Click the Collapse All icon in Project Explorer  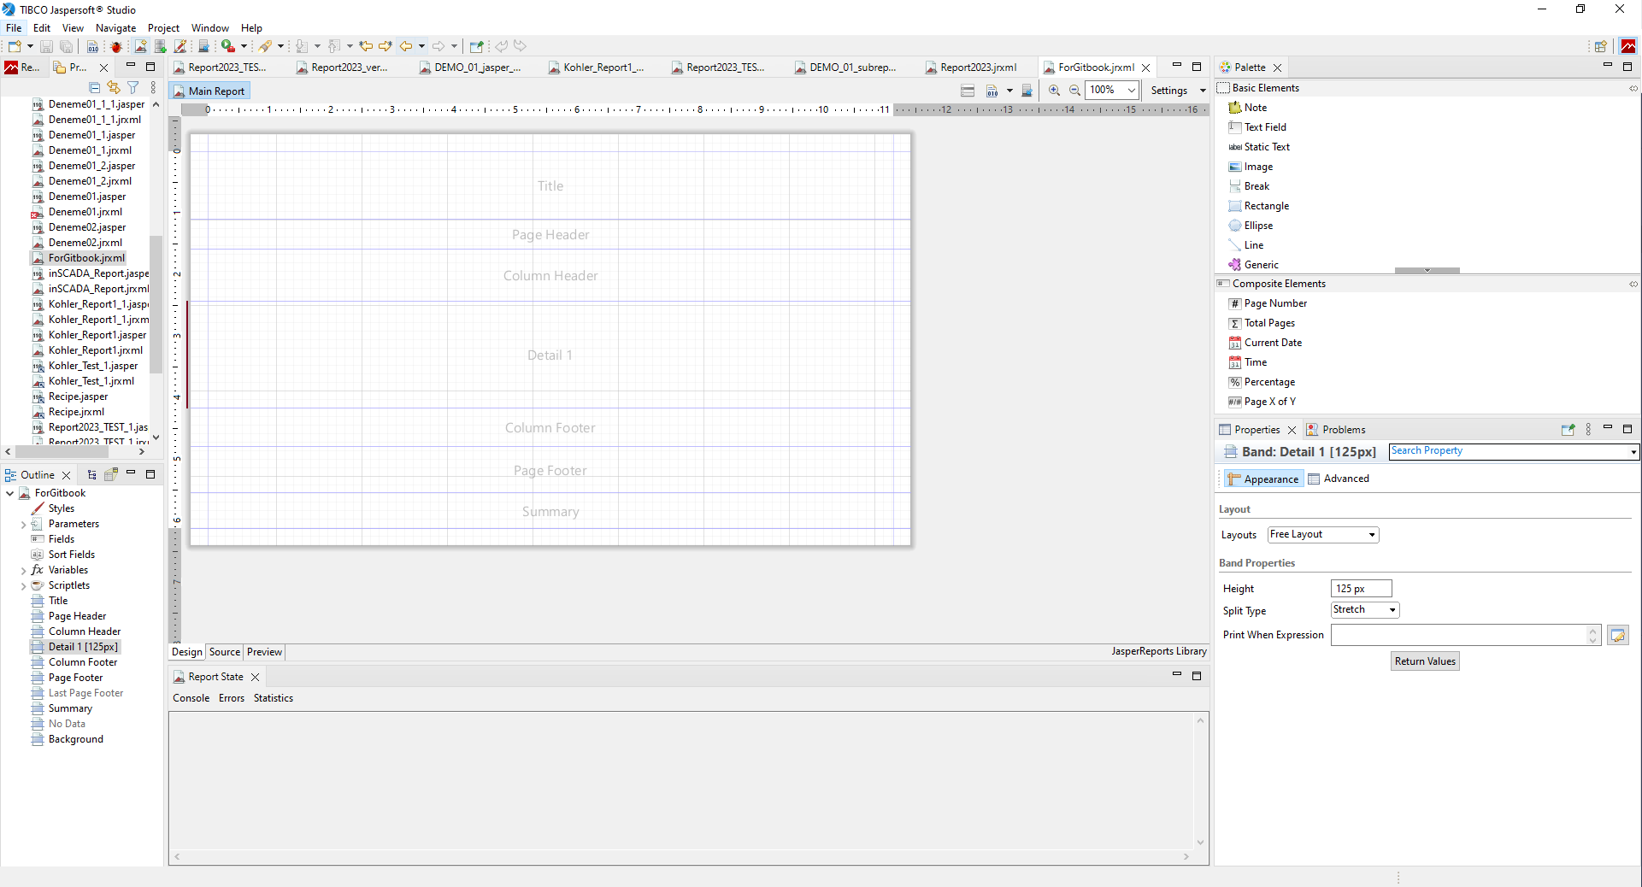95,87
